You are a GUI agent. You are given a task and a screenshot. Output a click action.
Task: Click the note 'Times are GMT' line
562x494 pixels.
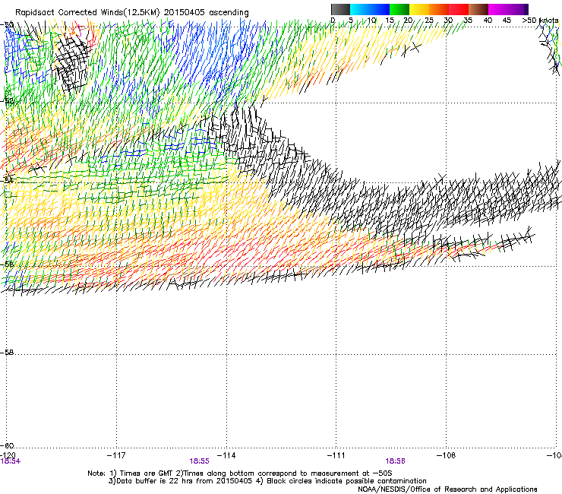(240, 473)
